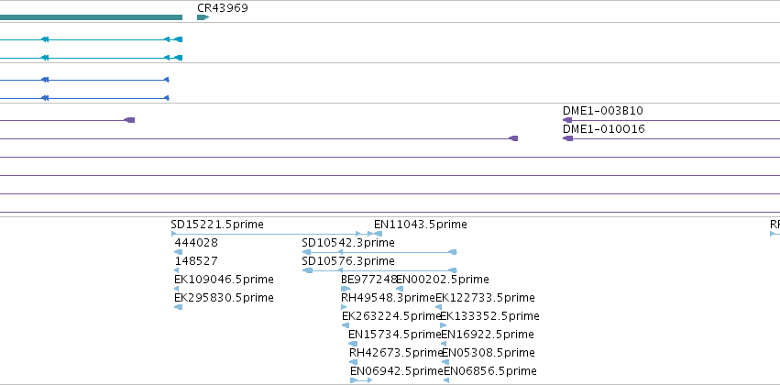The height and width of the screenshot is (385, 780).
Task: Click the DME1-003B10 purple arrow glyph
Action: click(567, 120)
